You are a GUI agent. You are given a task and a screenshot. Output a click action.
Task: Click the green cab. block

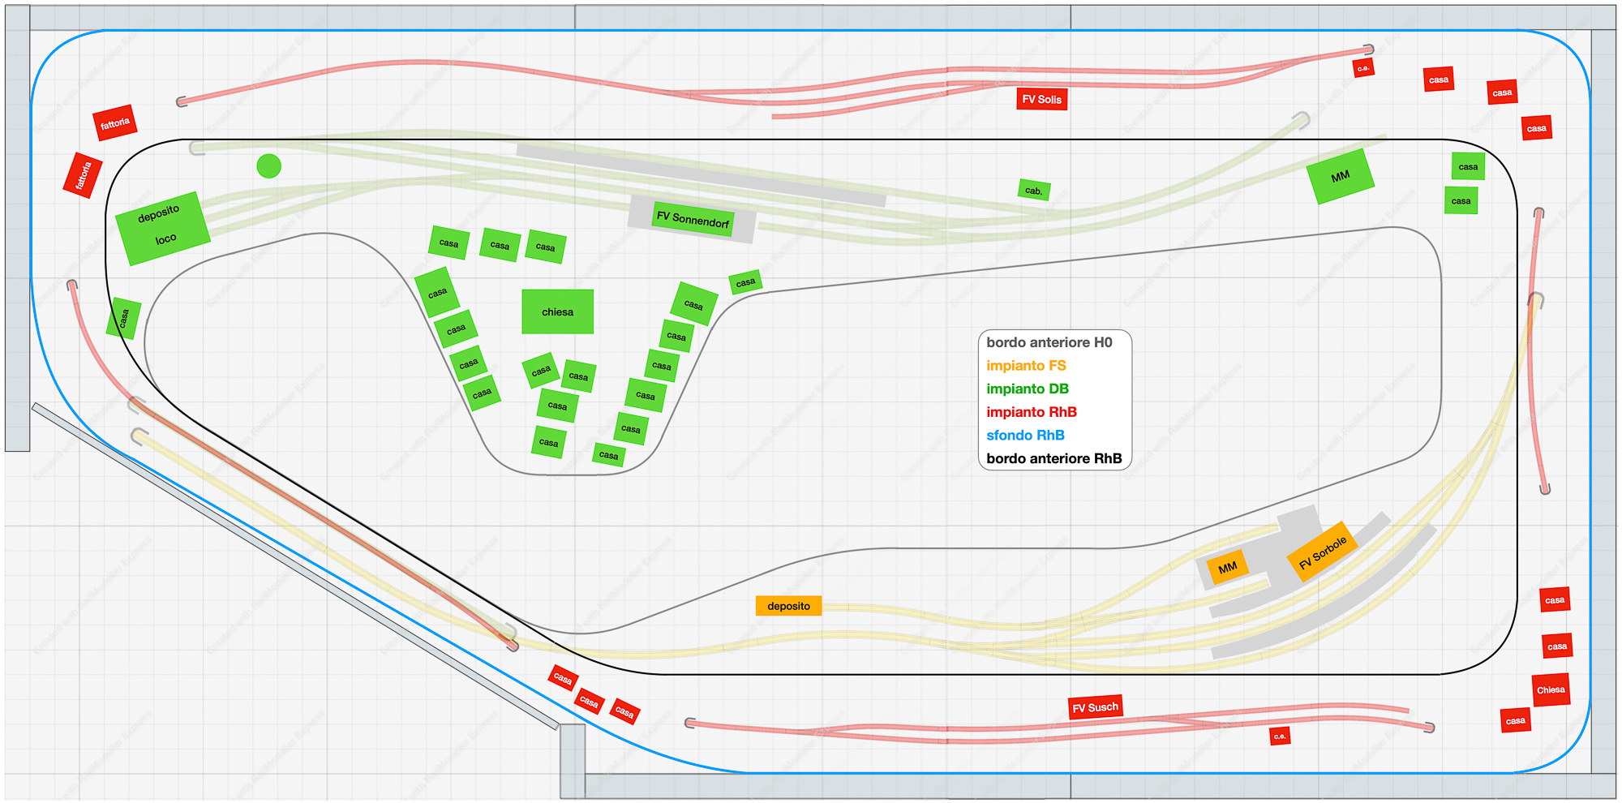[1034, 191]
